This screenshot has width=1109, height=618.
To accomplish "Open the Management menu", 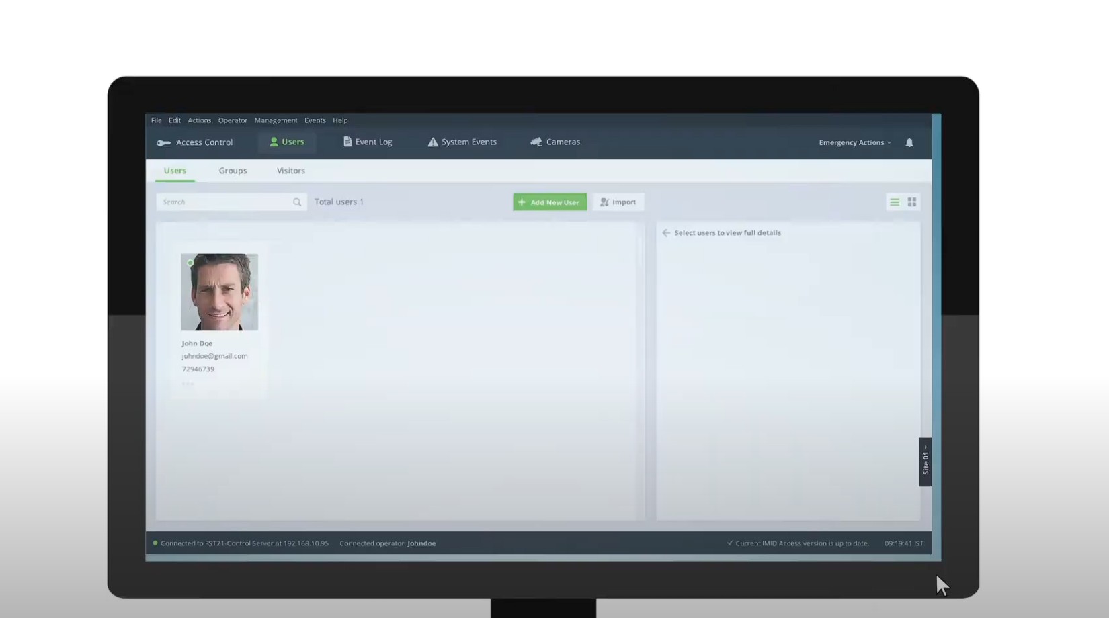I will pyautogui.click(x=276, y=120).
